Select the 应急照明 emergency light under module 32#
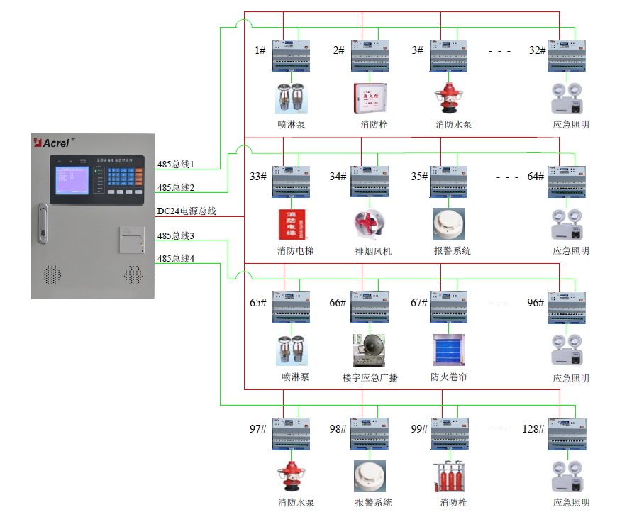Viewport: 627px width, 517px height. pos(567,99)
